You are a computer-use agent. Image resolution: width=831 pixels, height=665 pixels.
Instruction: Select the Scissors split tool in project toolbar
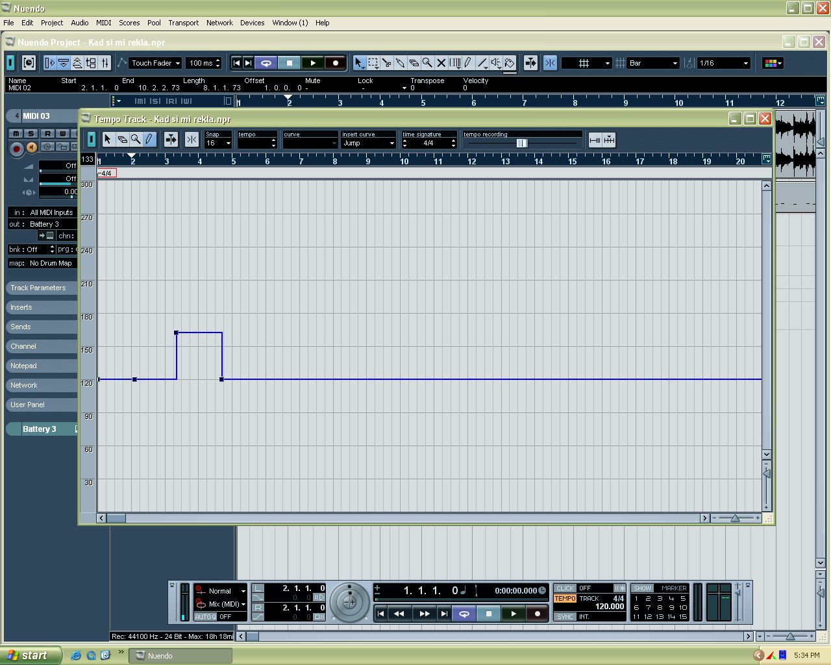(x=387, y=63)
